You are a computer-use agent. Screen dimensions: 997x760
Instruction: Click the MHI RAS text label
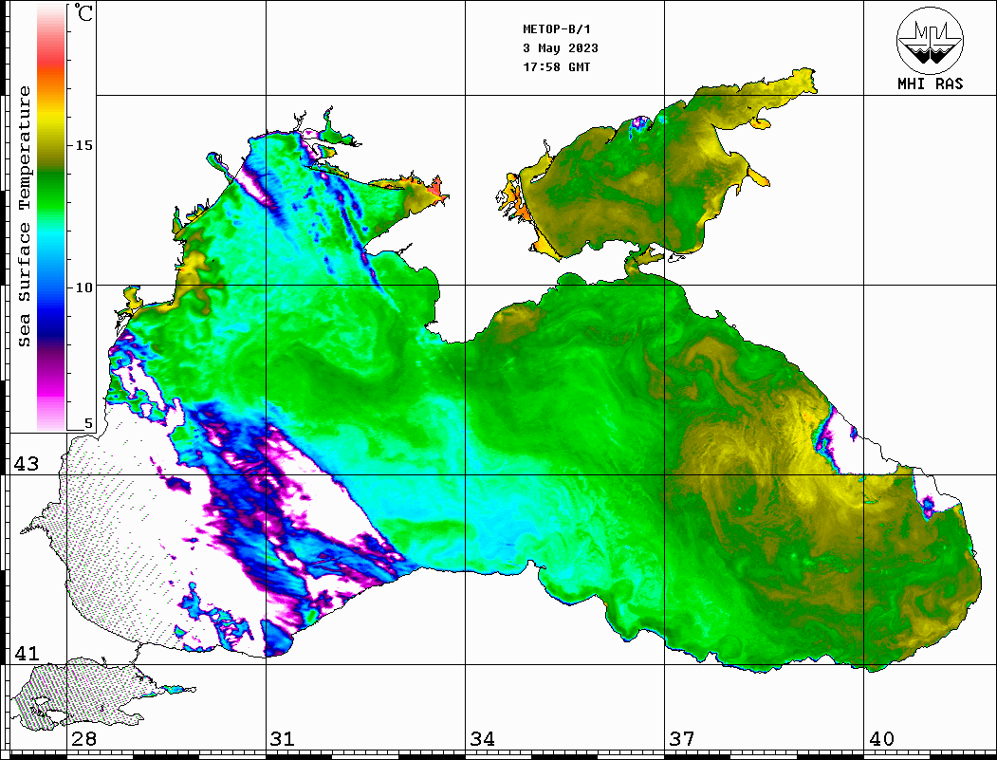tap(930, 83)
